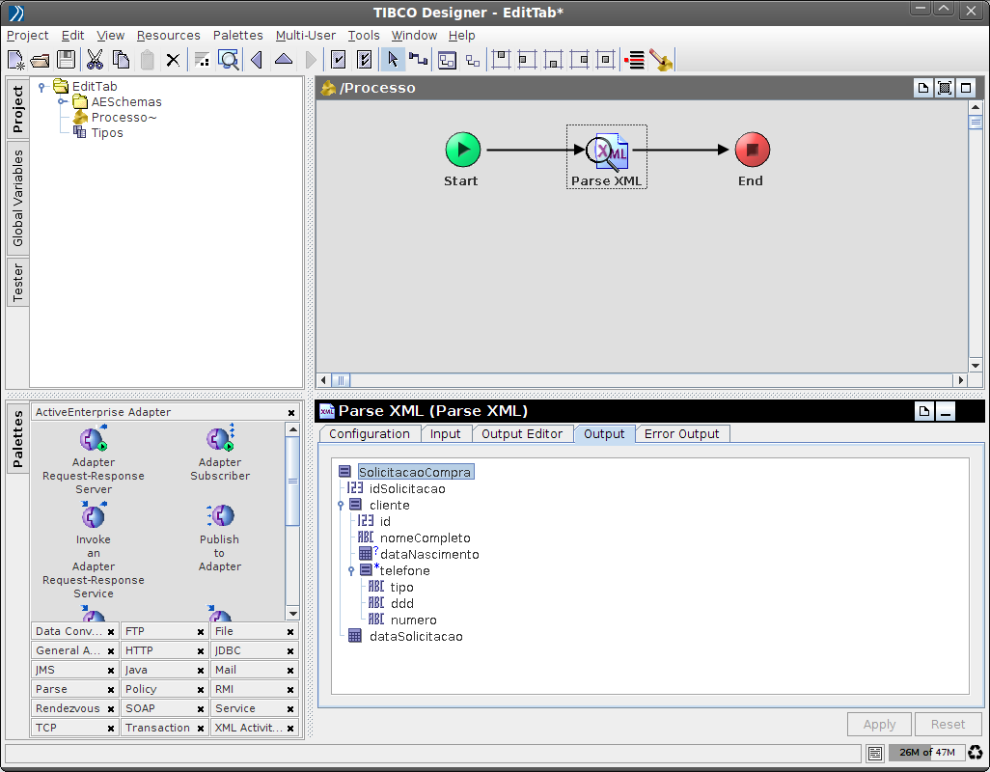Screen dimensions: 990x772
Task: Select the transition creation tool icon
Action: coord(418,60)
